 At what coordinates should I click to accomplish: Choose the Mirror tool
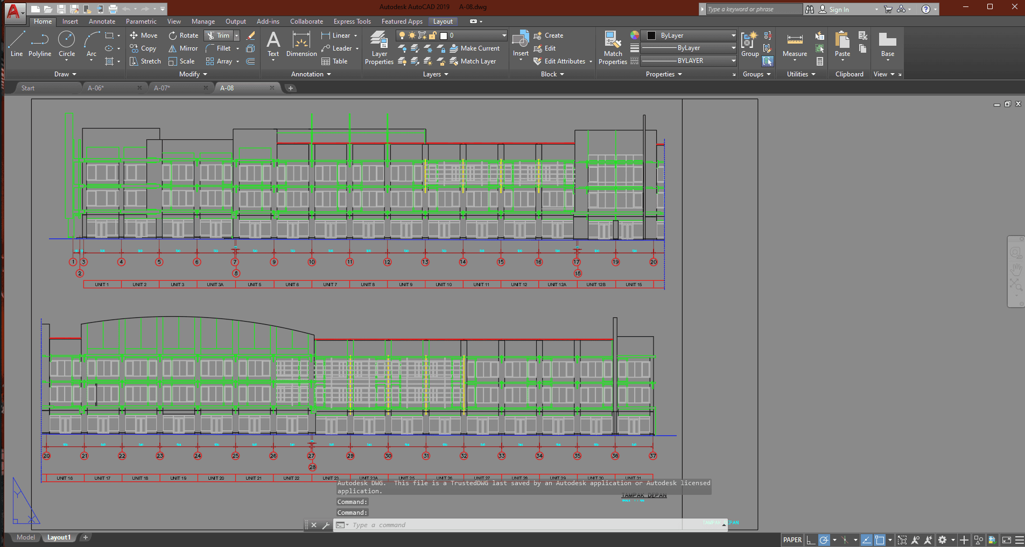click(x=183, y=48)
